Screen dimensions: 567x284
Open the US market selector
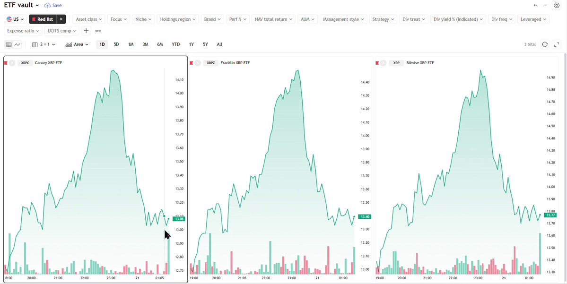[x=15, y=19]
